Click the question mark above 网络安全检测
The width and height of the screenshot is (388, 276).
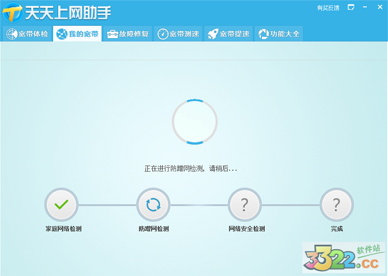click(245, 205)
